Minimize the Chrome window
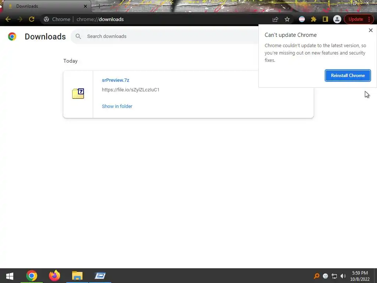 [346, 3]
